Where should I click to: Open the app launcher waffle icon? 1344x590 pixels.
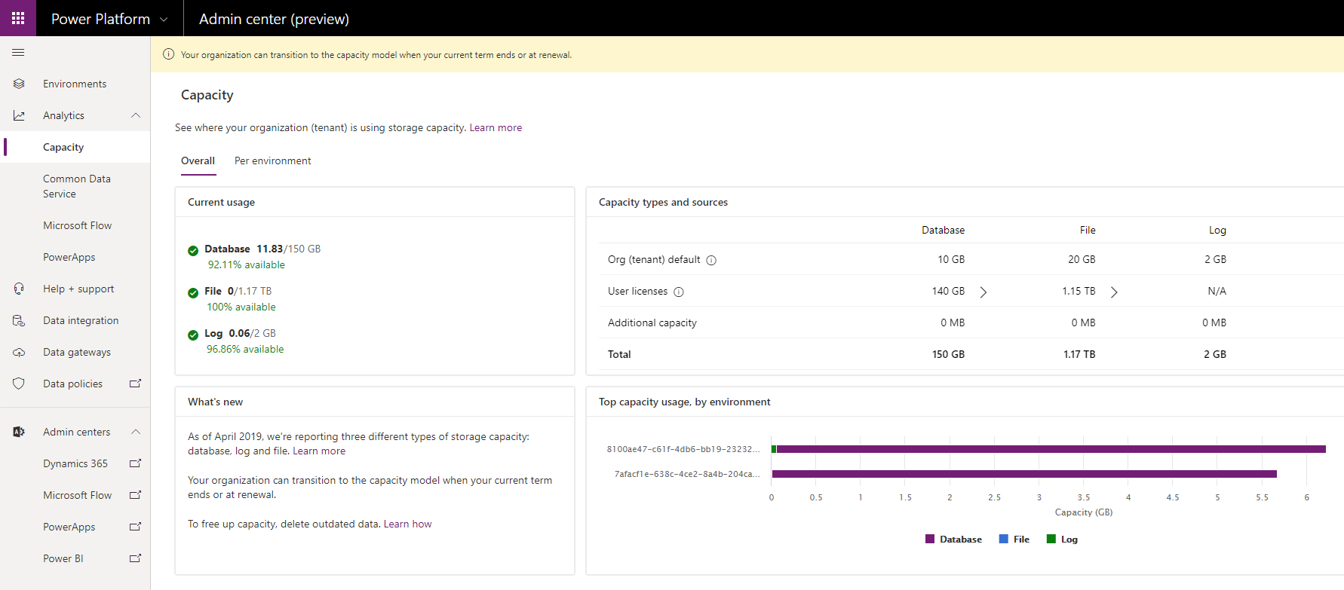point(18,18)
